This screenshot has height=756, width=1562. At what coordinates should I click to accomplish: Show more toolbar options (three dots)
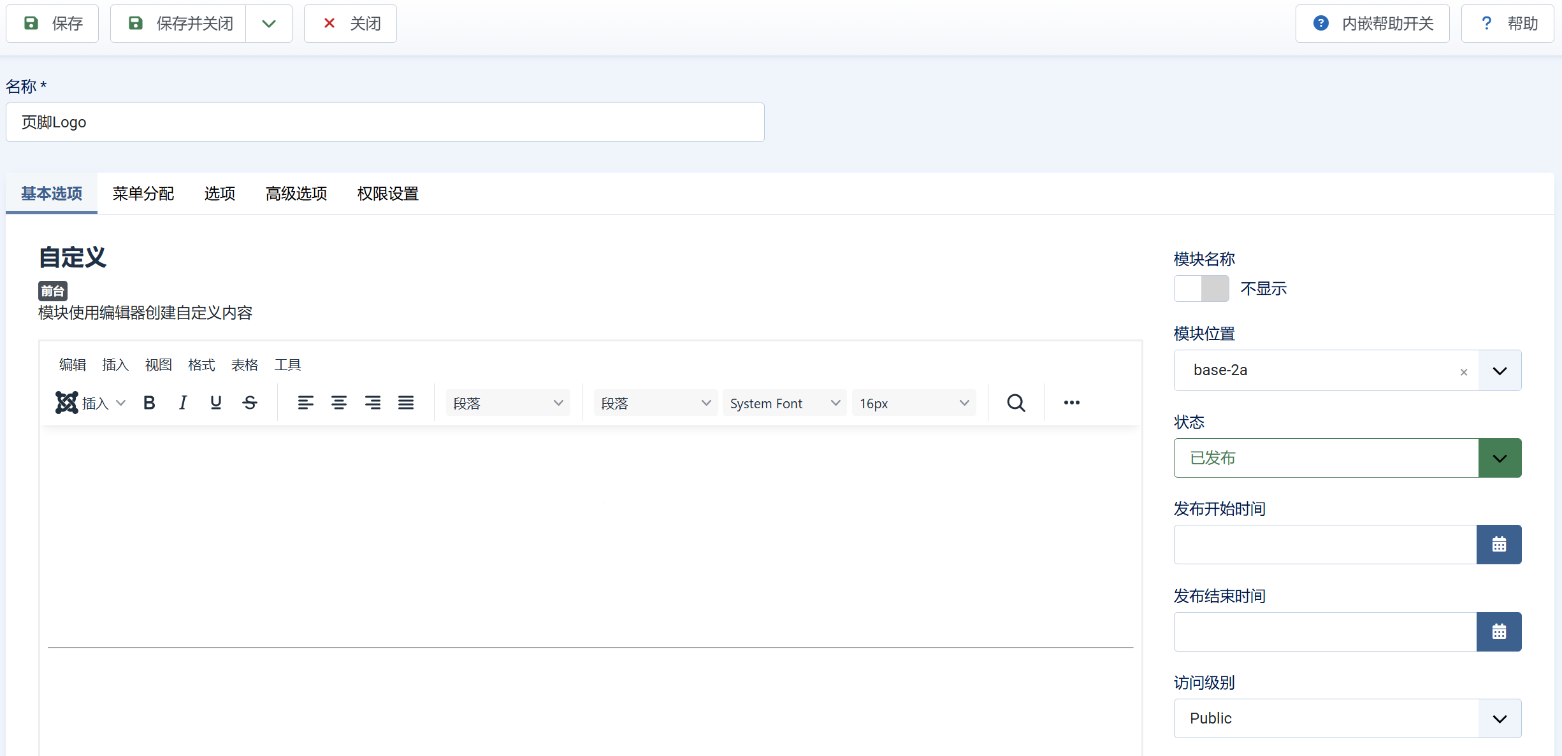click(1071, 403)
